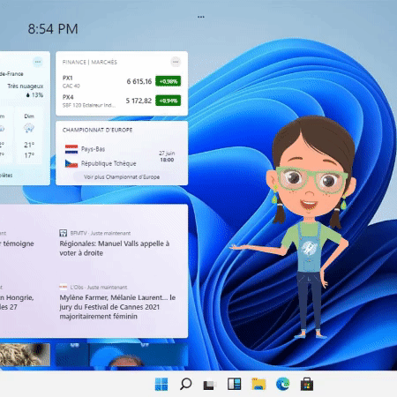The image size is (397, 397).
Task: Click the L'Obs source logo
Action: coord(63,287)
